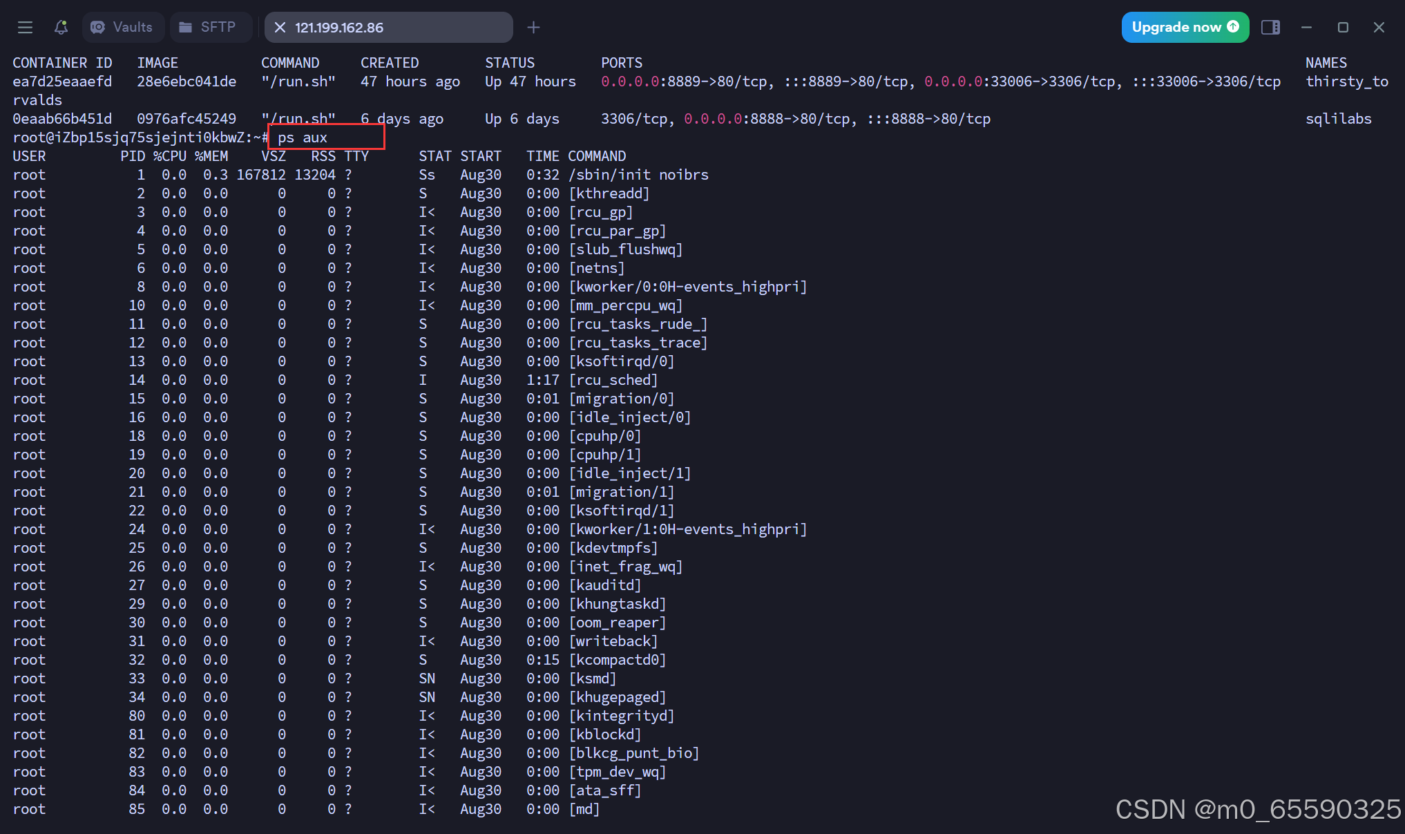Close the 121.199.162.86 session tab
1405x834 pixels.
(280, 27)
